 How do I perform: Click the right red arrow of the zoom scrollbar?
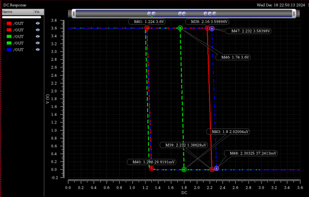click(298, 13)
